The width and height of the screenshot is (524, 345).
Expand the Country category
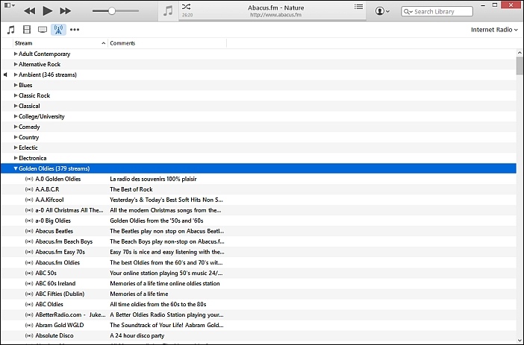point(16,137)
